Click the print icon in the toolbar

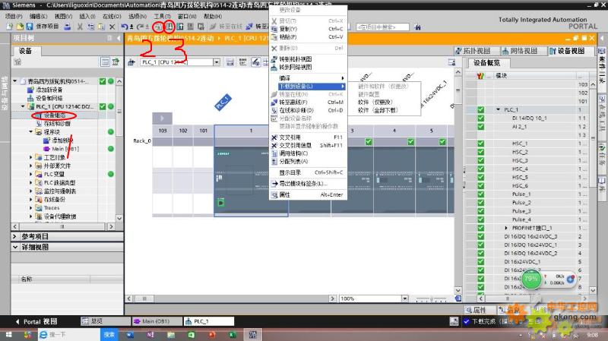68,27
